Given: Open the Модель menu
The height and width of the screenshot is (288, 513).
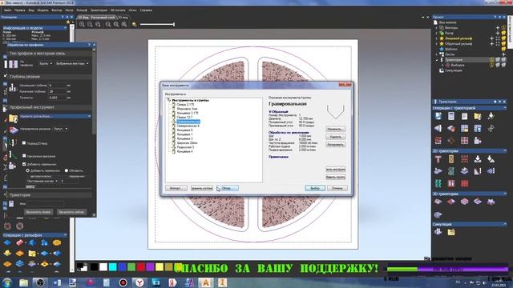Looking at the screenshot, I should point(42,10).
